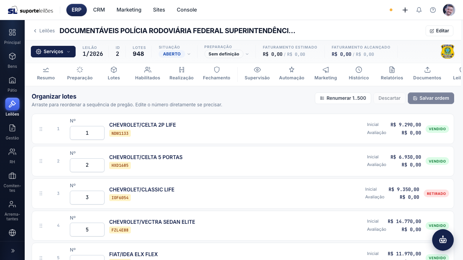The width and height of the screenshot is (463, 260).
Task: Expand the Situação ABERTO dropdown
Action: point(175,54)
